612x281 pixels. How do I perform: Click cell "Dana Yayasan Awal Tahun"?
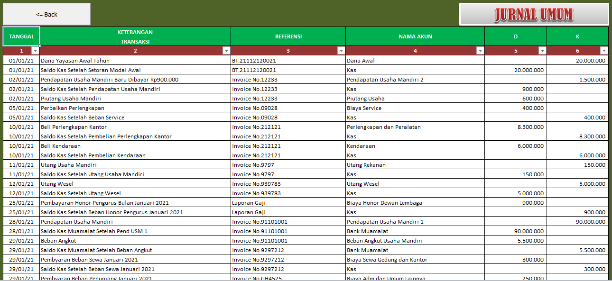135,61
